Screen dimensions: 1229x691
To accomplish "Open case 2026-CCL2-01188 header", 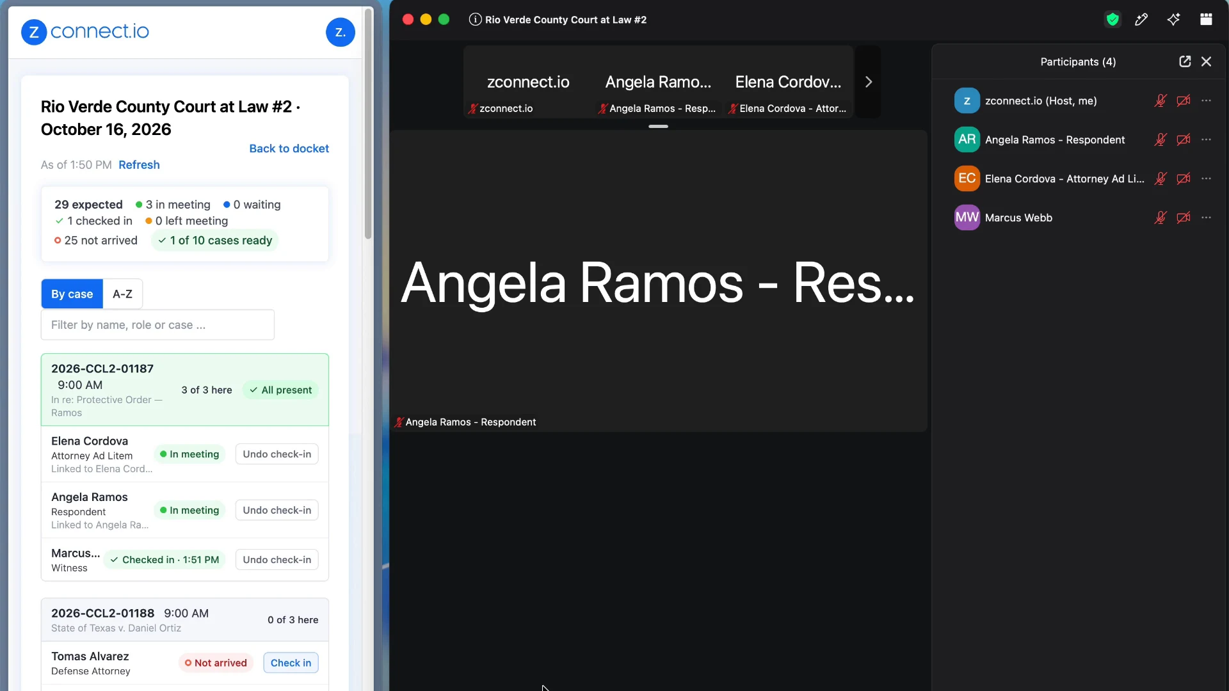I will coord(184,620).
